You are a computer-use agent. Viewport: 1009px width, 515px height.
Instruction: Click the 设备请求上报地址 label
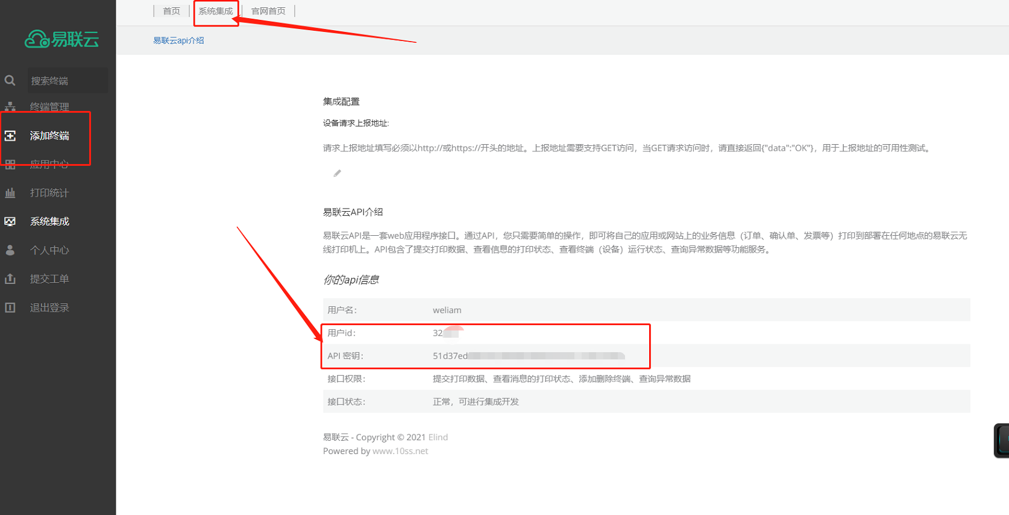click(356, 123)
